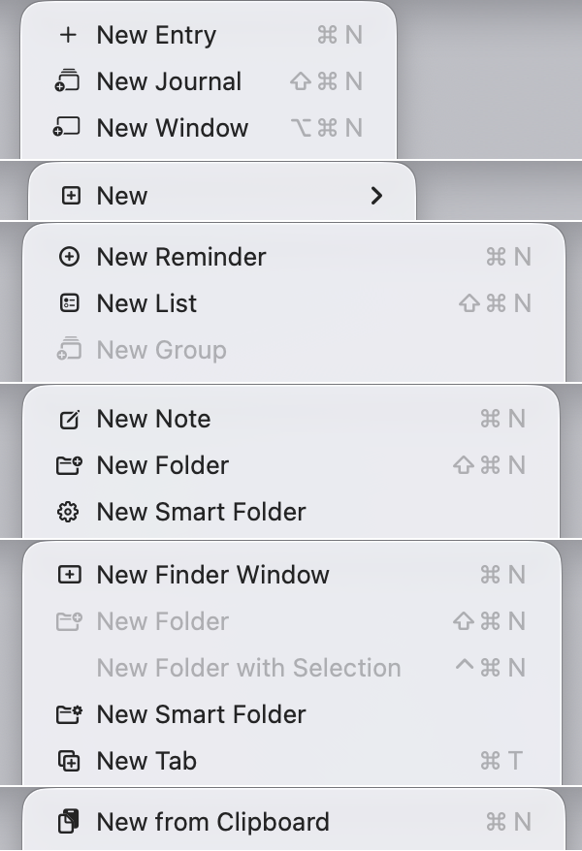582x851 pixels.
Task: Select New Smart Folder above New Tab
Action: point(201,714)
